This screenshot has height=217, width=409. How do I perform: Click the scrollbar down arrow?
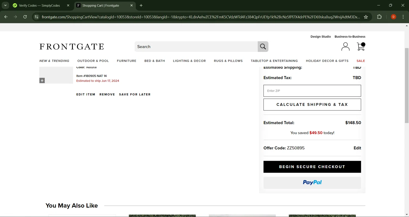(407, 215)
